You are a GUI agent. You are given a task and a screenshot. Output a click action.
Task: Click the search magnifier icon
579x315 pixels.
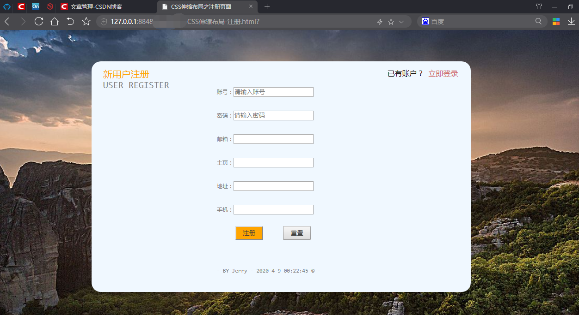coord(538,21)
